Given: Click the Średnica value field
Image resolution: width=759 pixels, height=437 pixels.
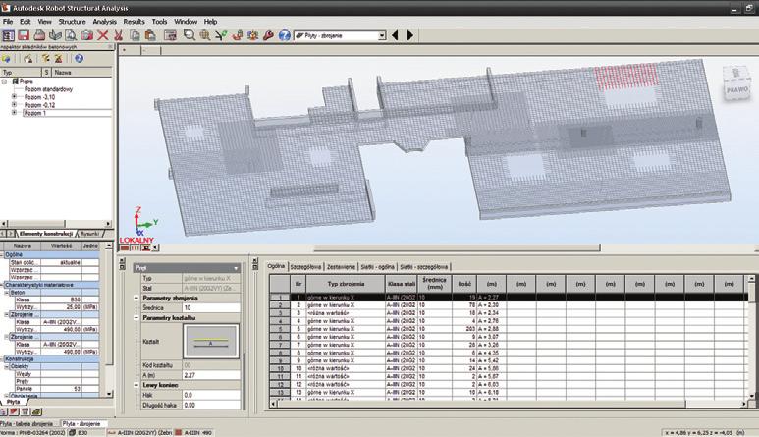Looking at the screenshot, I should pyautogui.click(x=210, y=307).
